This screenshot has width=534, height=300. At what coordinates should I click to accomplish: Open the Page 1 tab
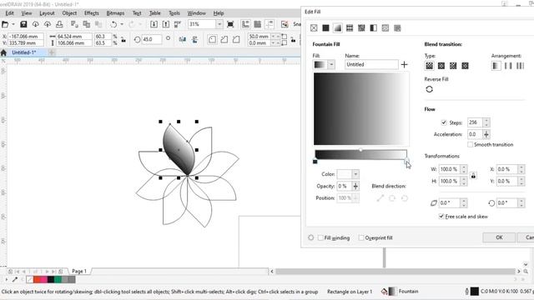click(x=79, y=271)
